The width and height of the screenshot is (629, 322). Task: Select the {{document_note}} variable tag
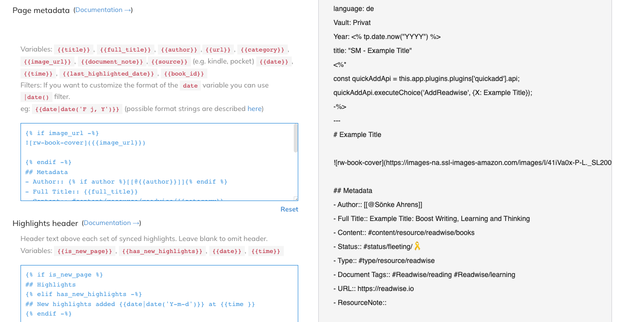(x=112, y=61)
